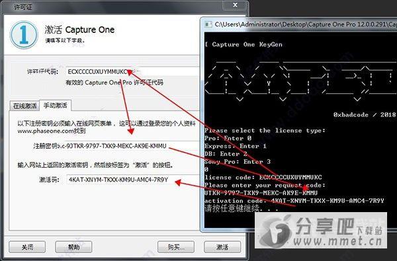Screen dimensions: 397x261
Task: Click the 'Sony Pro: Enter 3' console line
Action: point(238,162)
